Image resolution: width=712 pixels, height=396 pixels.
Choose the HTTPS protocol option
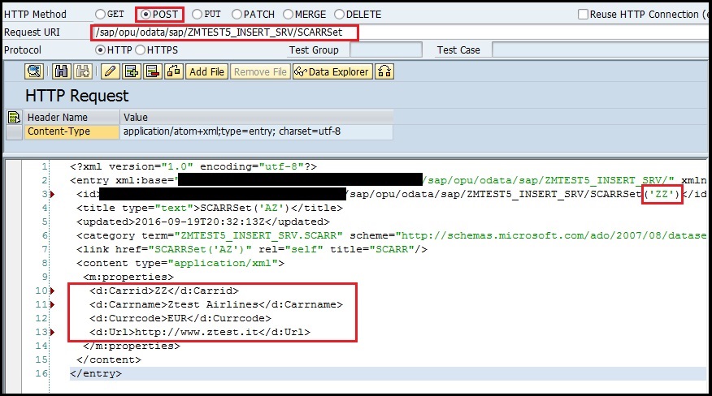coord(141,49)
